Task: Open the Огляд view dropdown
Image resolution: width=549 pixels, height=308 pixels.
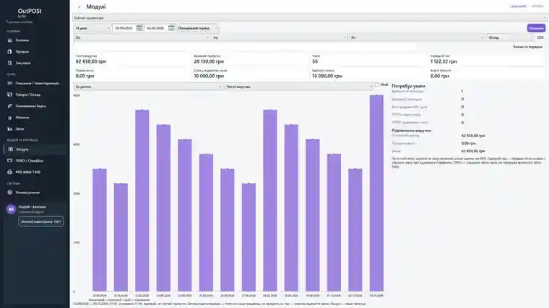Action: [510, 38]
